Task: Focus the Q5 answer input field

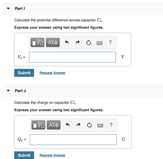Action: click(x=73, y=139)
